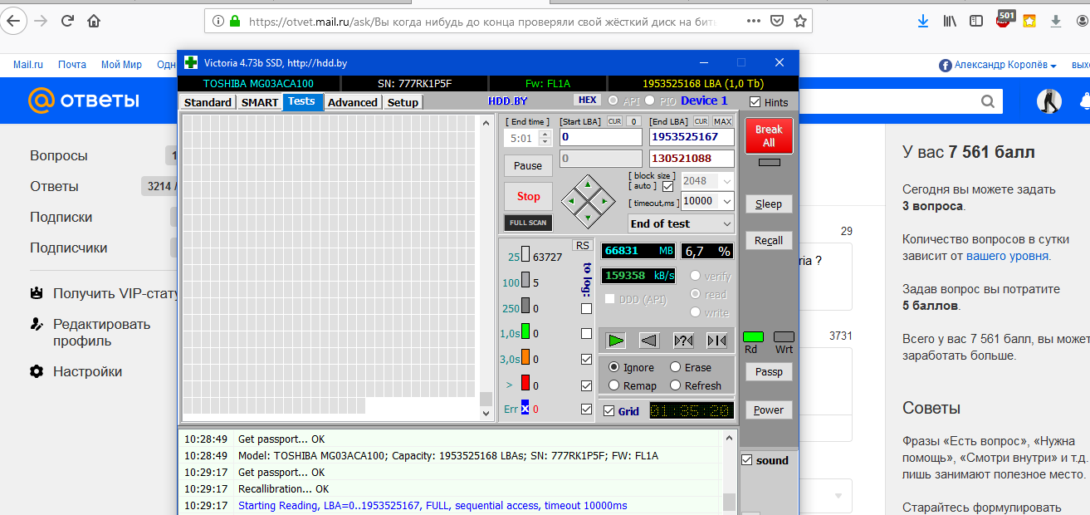Expand the Александр Королёв account dropdown
The height and width of the screenshot is (515, 1090).
click(x=1053, y=66)
